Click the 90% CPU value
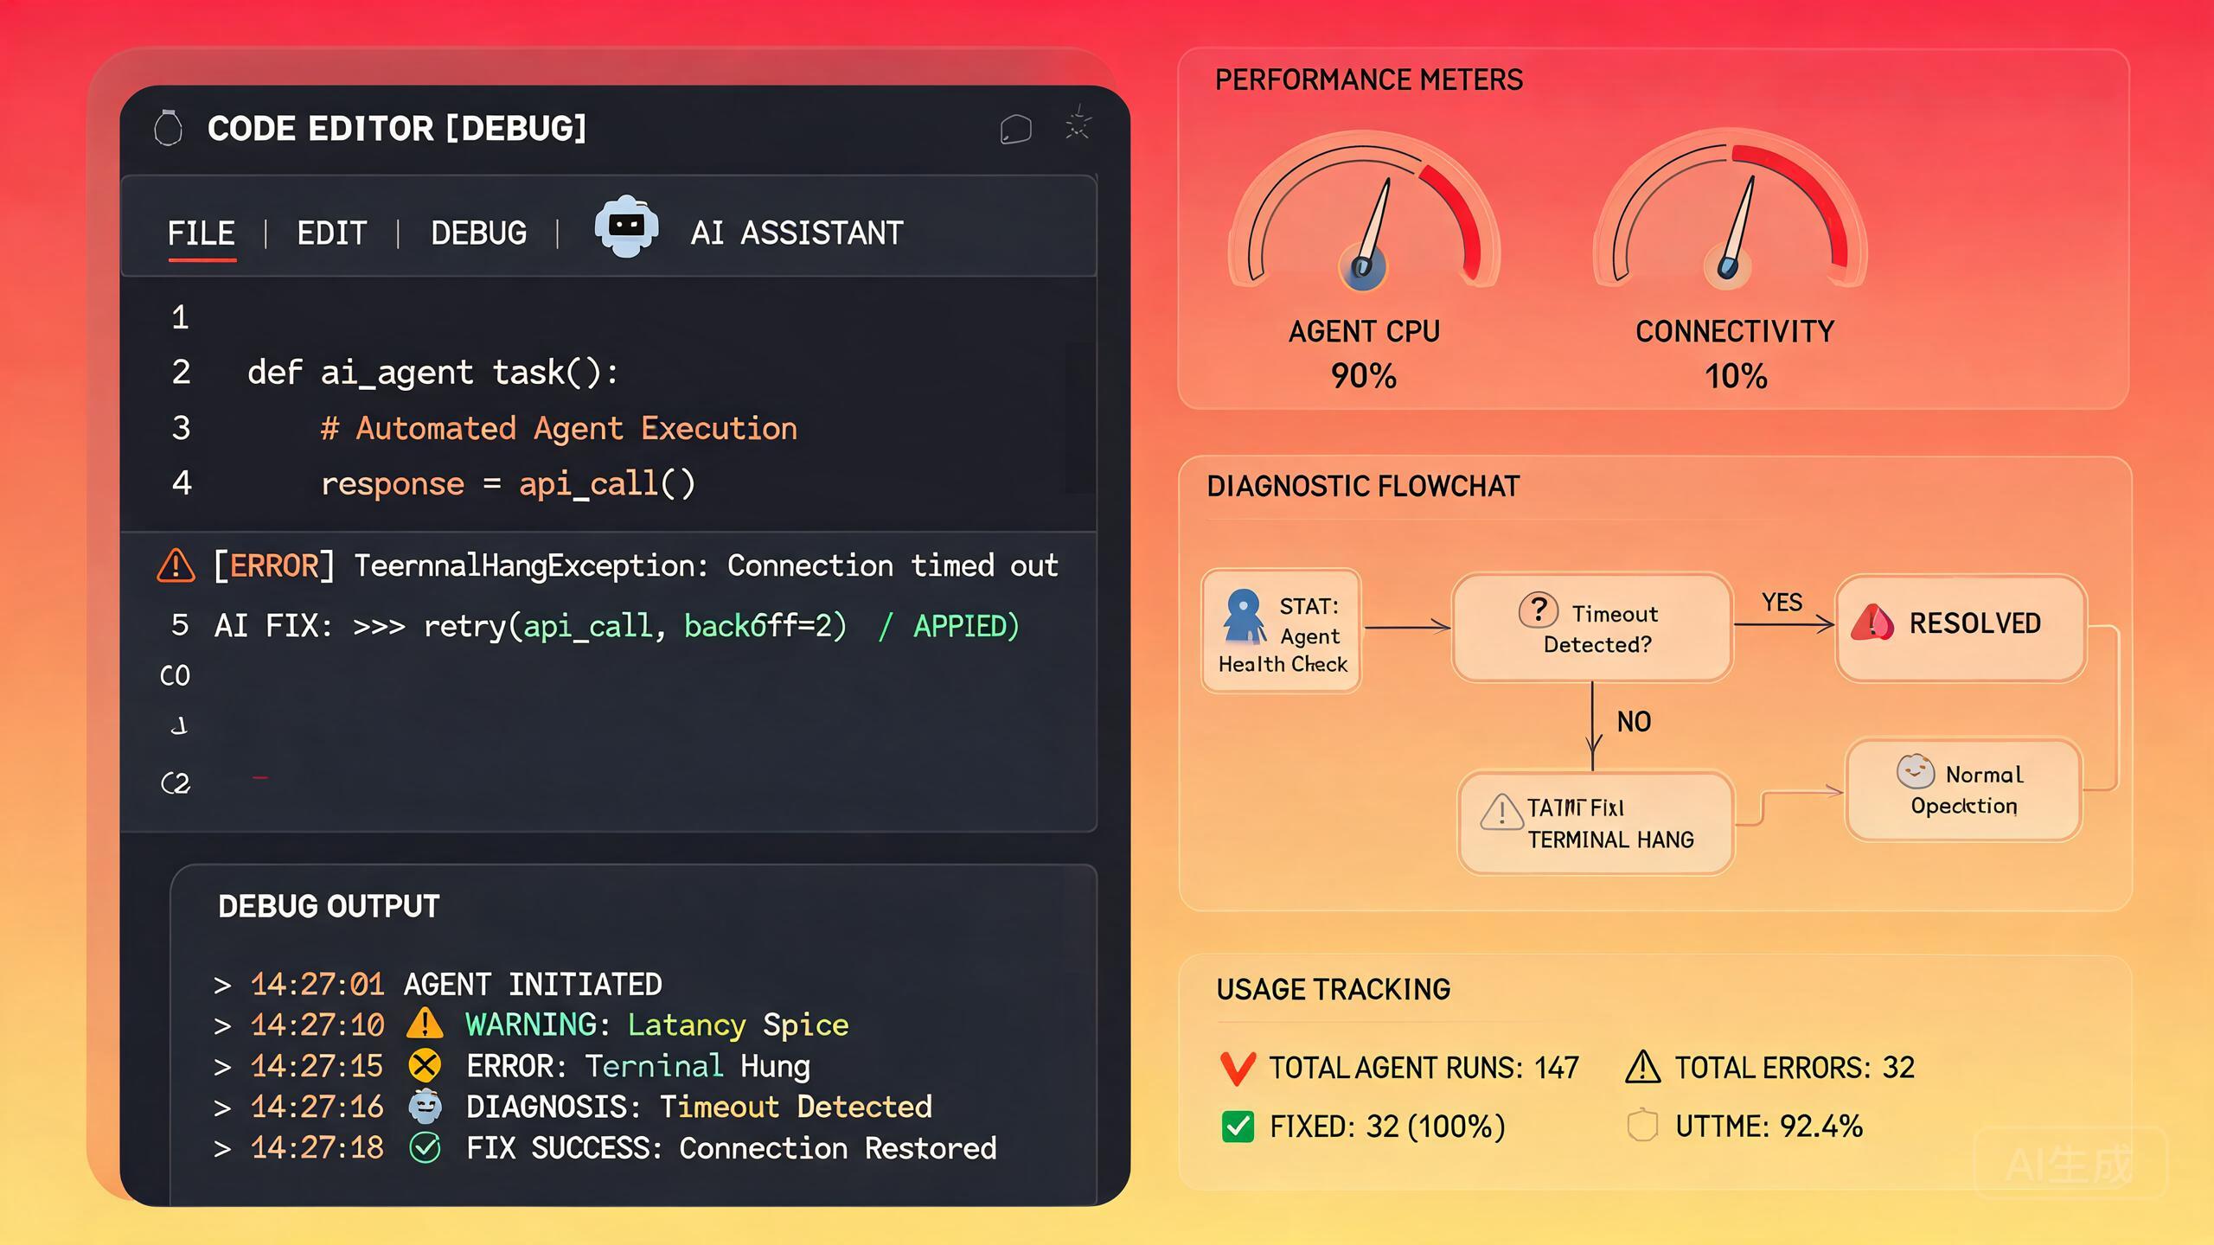This screenshot has height=1245, width=2214. click(1364, 376)
